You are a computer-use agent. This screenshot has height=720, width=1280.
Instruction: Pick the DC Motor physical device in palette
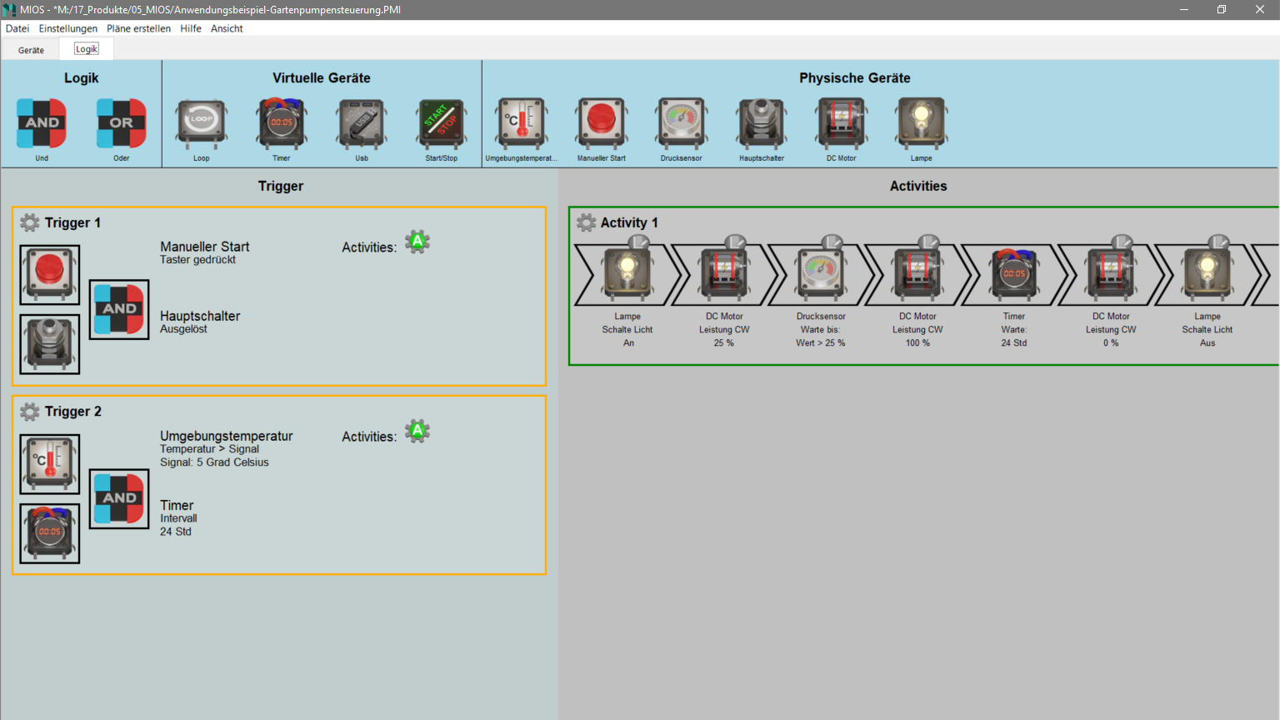(841, 123)
